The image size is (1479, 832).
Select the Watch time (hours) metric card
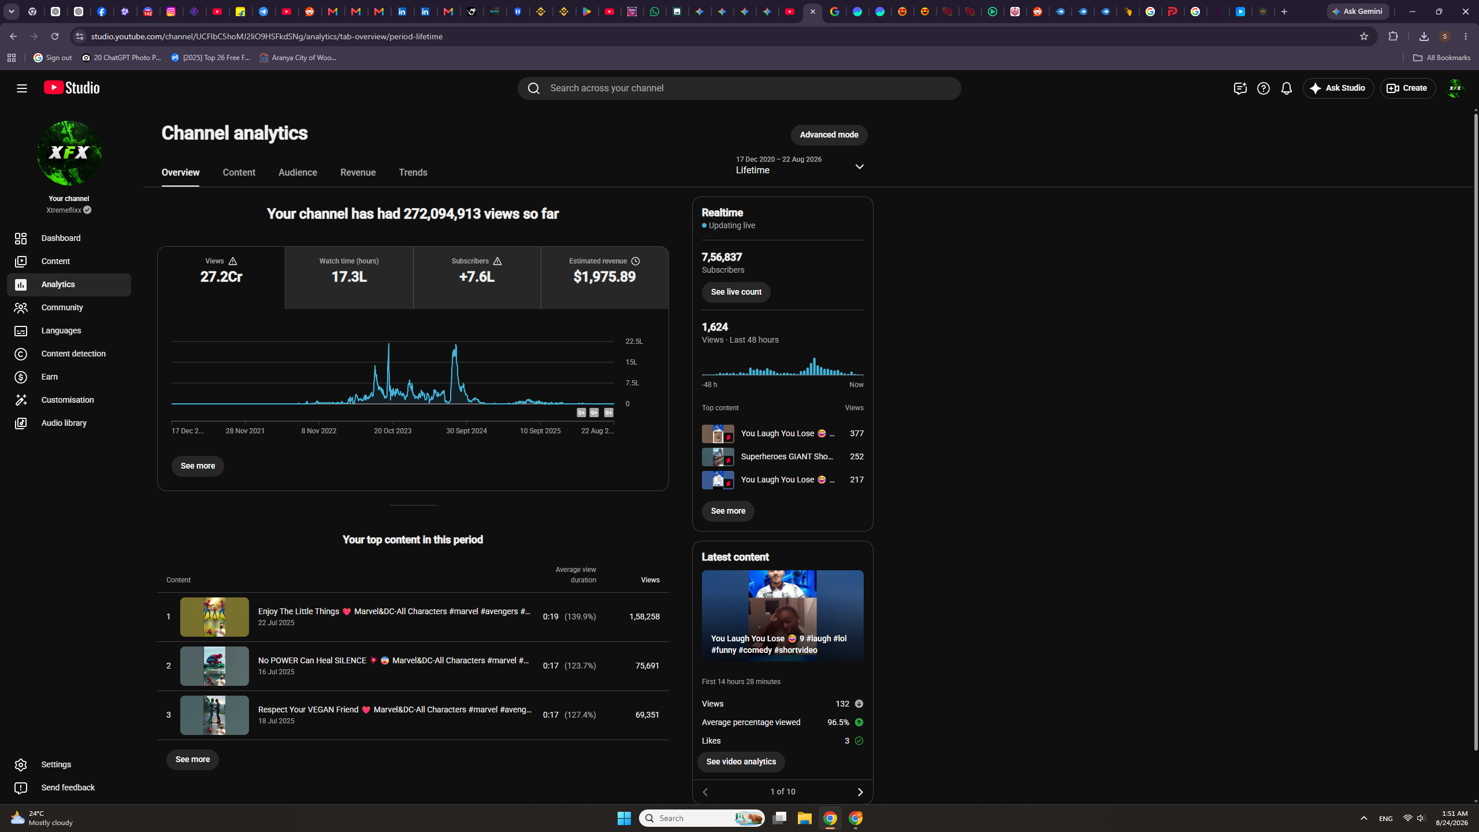click(349, 278)
